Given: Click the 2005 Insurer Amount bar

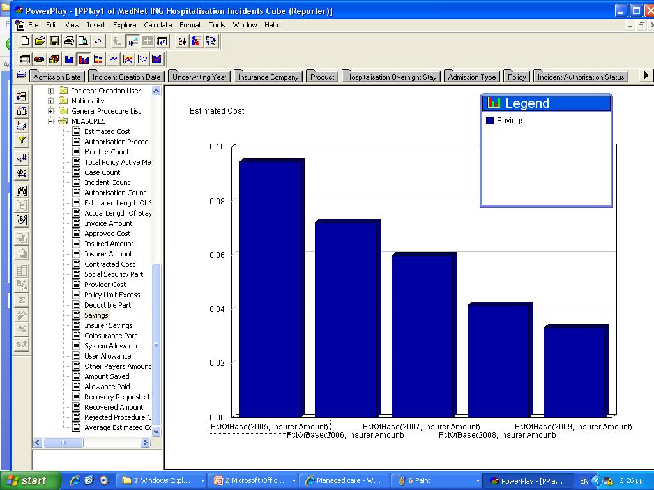Looking at the screenshot, I should (271, 288).
